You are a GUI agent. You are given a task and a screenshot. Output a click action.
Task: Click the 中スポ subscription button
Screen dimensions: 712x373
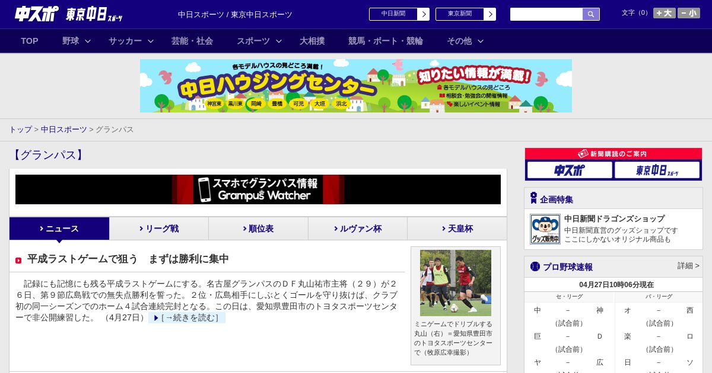point(570,171)
